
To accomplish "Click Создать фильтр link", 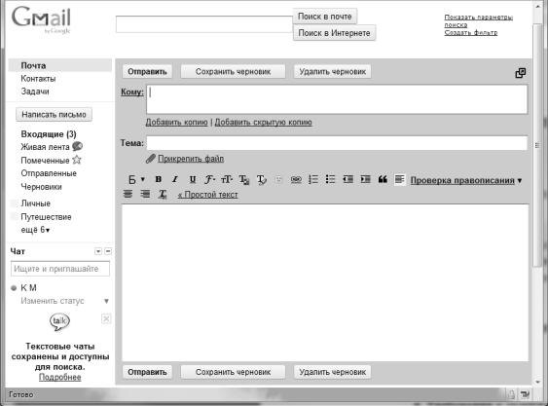I will point(471,32).
